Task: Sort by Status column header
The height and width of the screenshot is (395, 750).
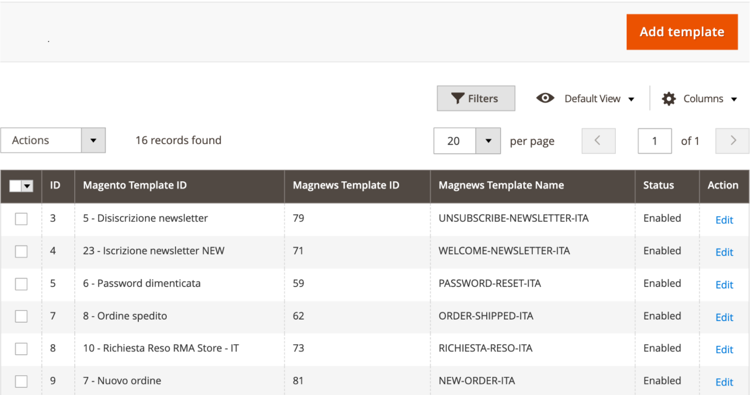Action: coord(658,185)
